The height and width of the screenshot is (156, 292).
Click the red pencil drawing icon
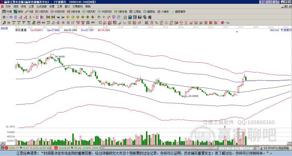4,23
